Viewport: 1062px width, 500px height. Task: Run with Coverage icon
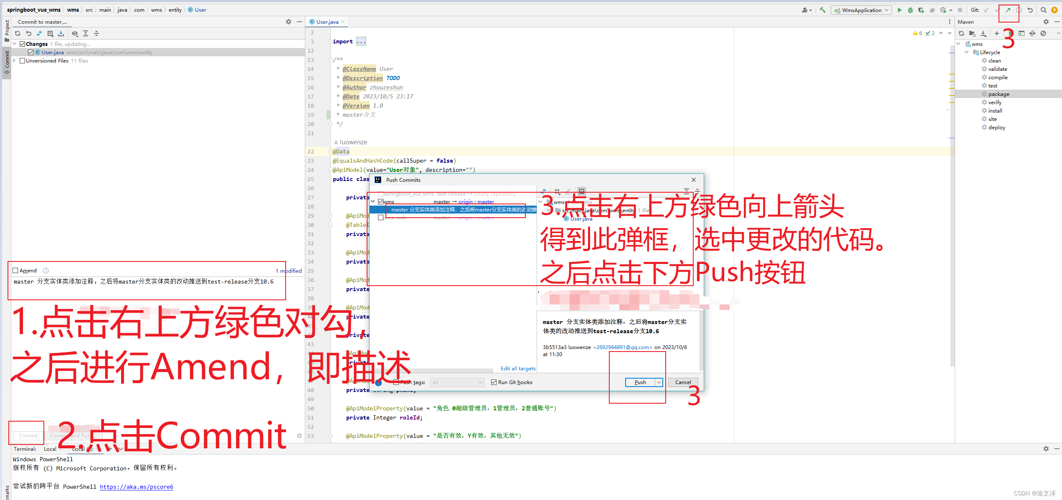coord(921,10)
